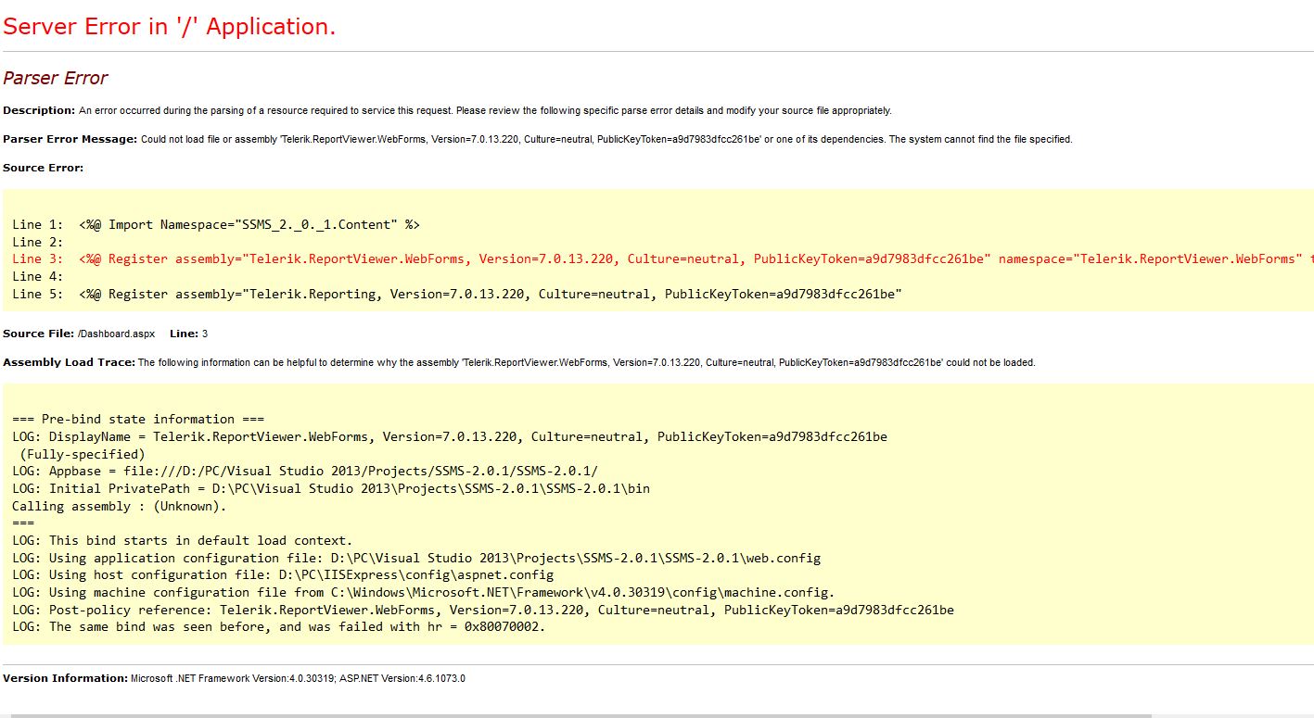
Task: Click the 'Line: 3' indicator
Action: 188,334
